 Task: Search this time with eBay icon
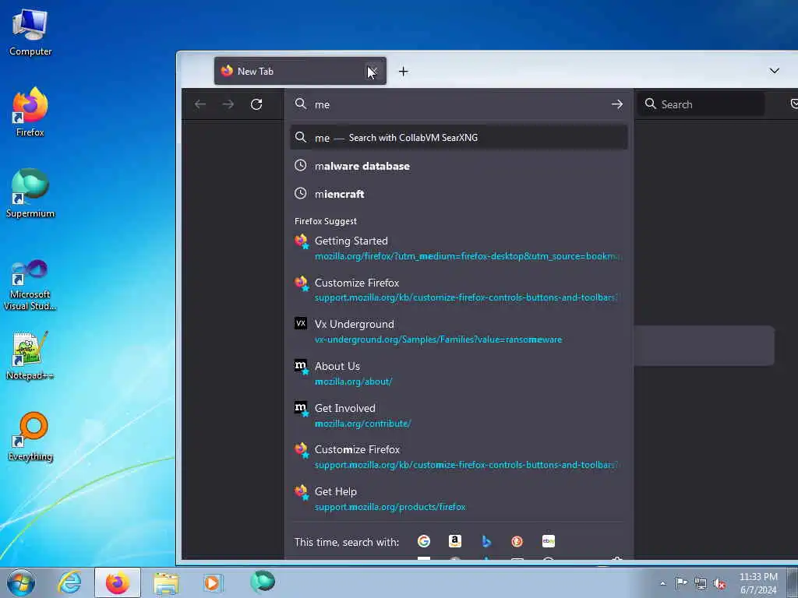(x=548, y=542)
